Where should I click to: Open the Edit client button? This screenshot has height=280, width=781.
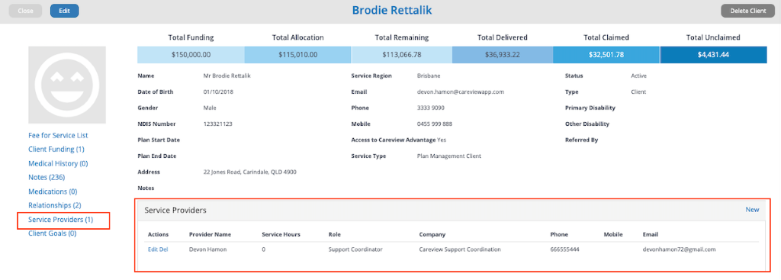(x=64, y=11)
